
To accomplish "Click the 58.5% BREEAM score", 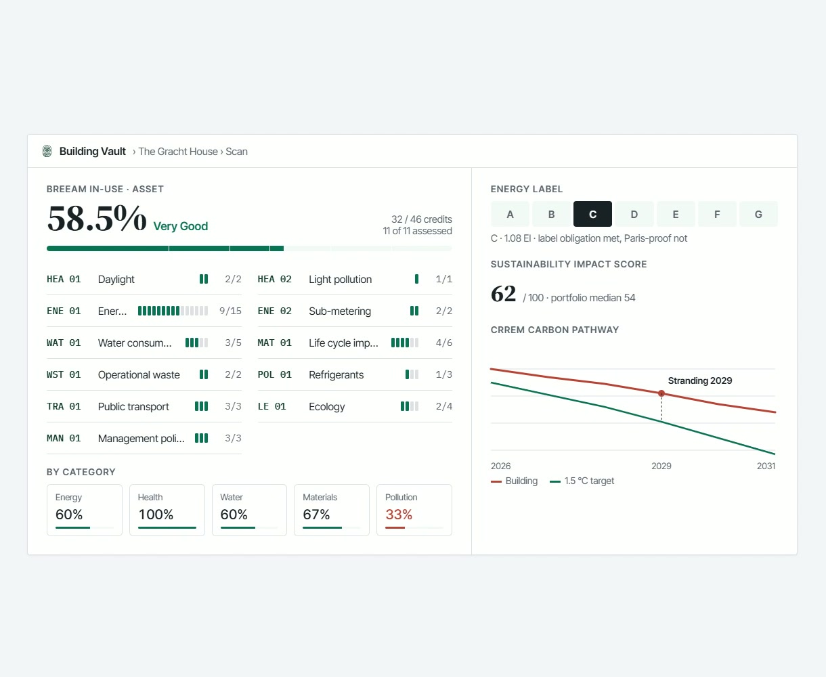I will pos(97,218).
